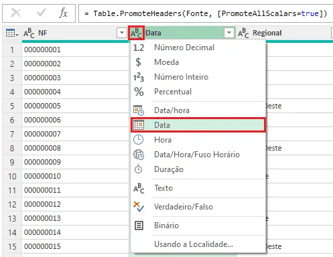Select cell 000000008
Viewport: 333px width, 257px height.
76,148
